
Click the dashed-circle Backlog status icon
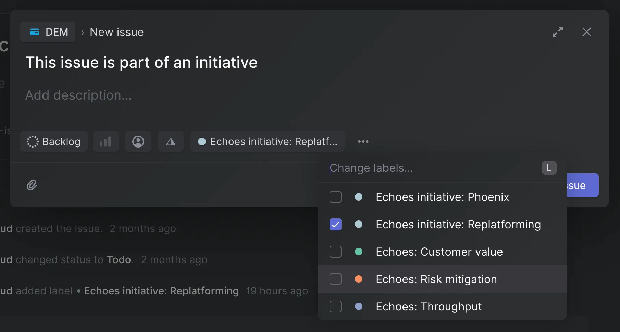click(x=33, y=141)
